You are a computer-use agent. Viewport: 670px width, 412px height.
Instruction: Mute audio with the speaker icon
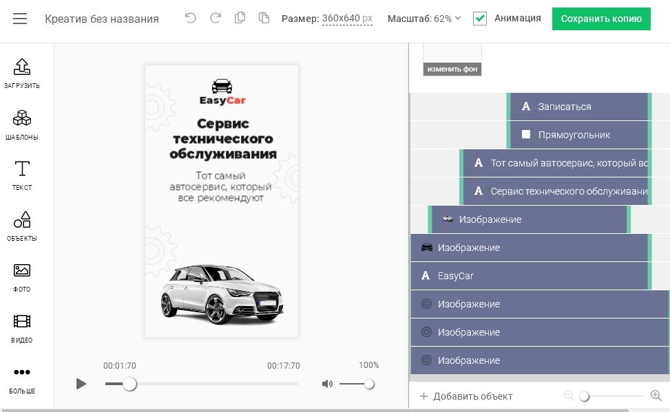tap(327, 384)
